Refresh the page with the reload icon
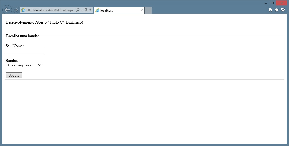Viewport: 289px width, 146px height. 90,10
